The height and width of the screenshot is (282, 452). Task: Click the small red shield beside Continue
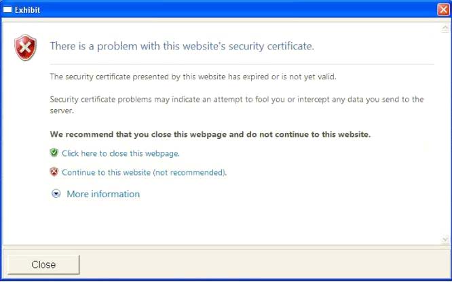click(x=54, y=172)
